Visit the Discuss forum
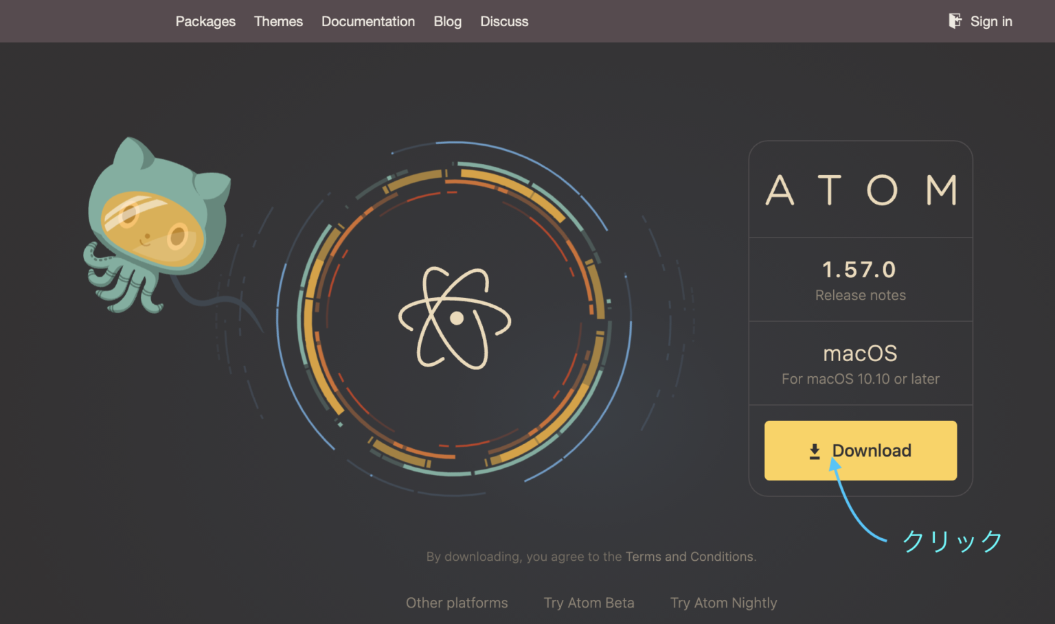 (504, 21)
